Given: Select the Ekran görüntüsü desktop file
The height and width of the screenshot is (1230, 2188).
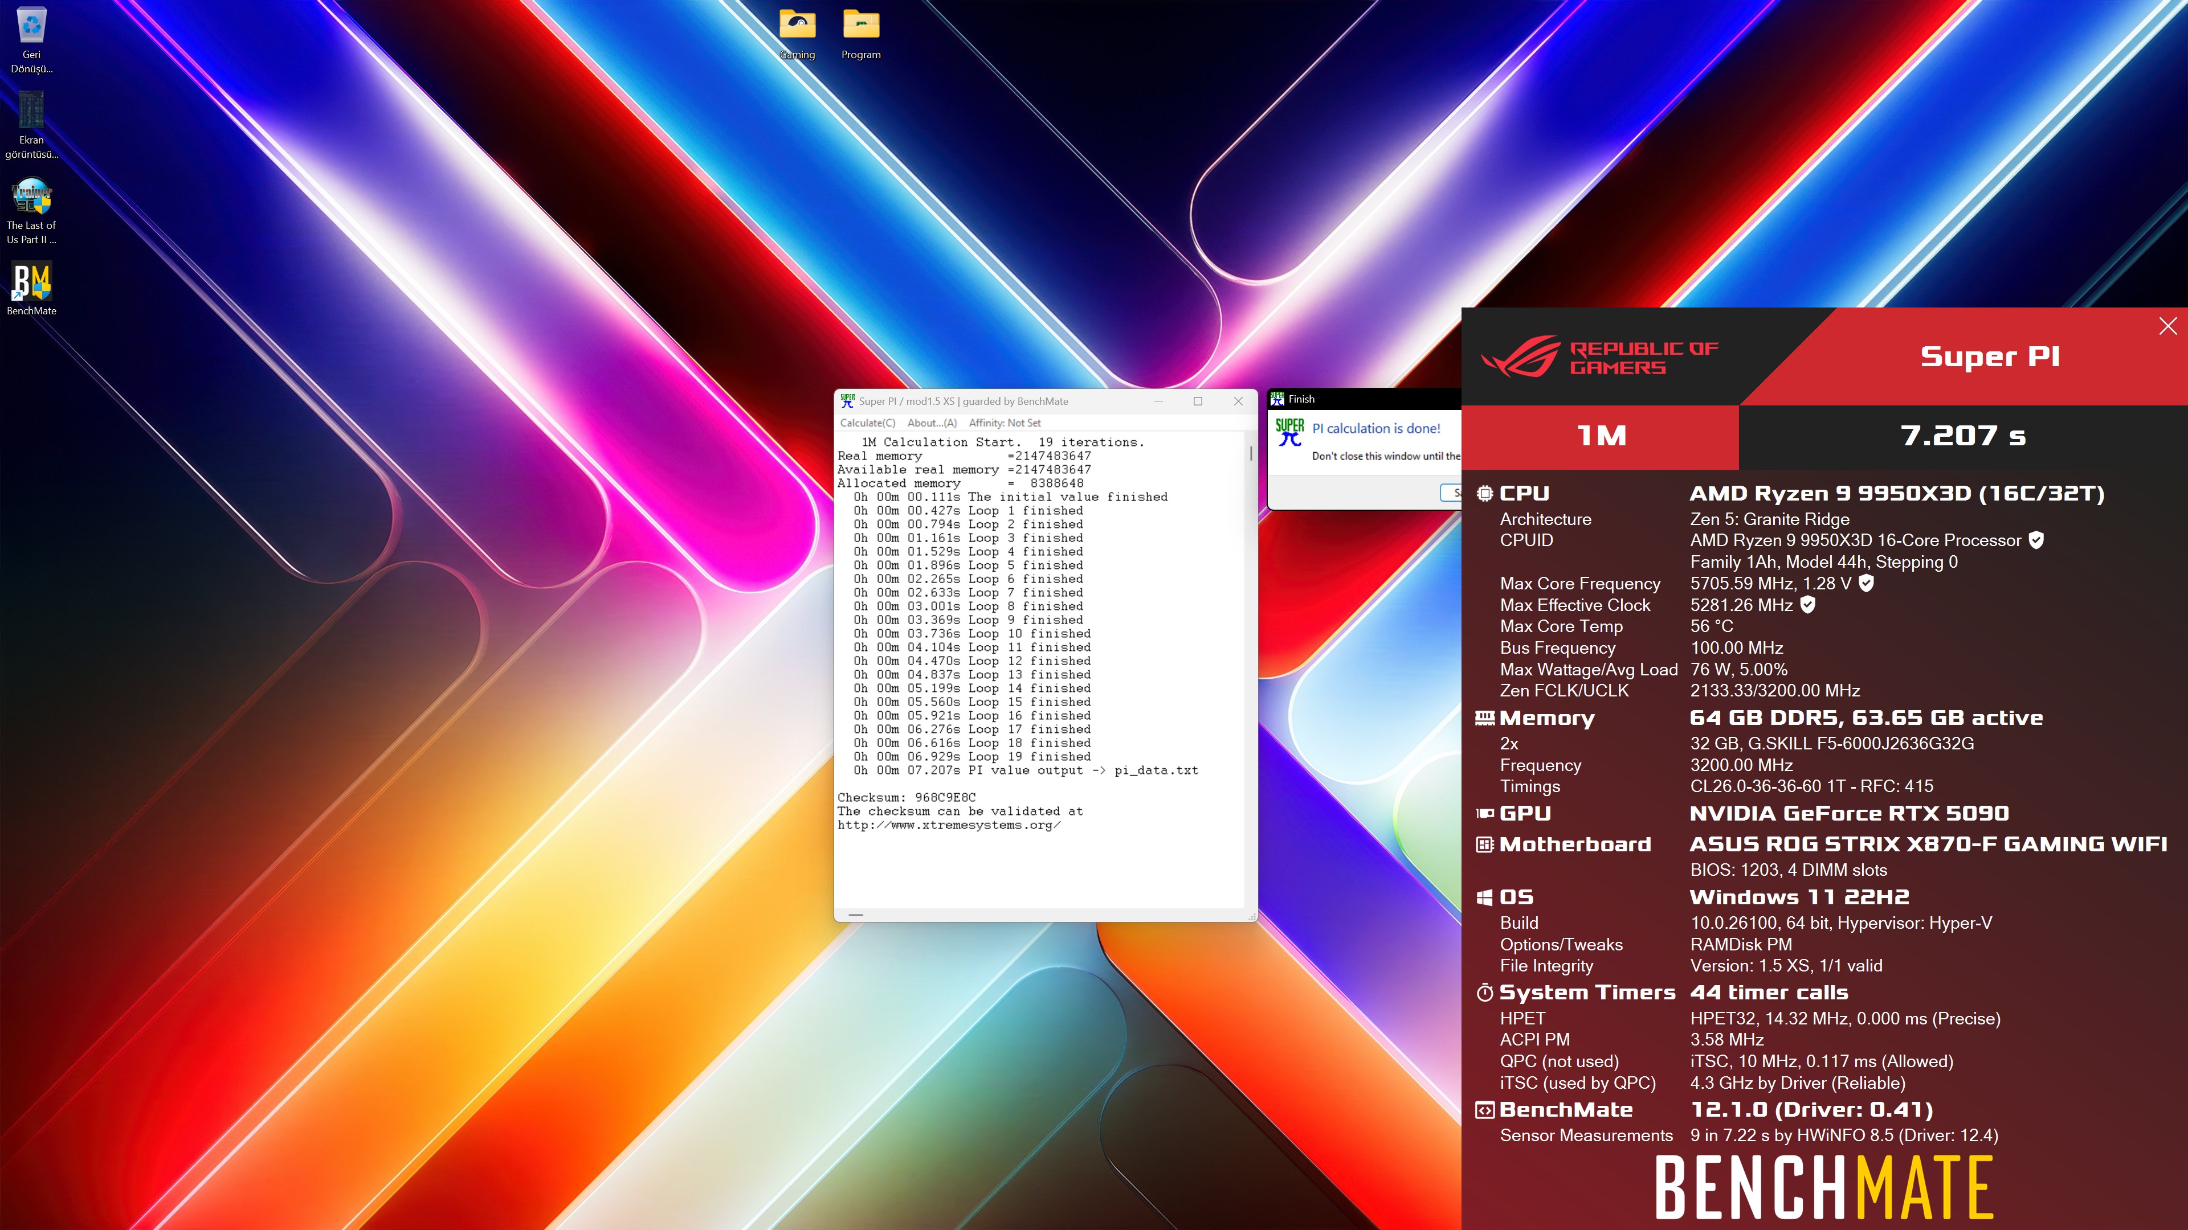Looking at the screenshot, I should [x=31, y=125].
